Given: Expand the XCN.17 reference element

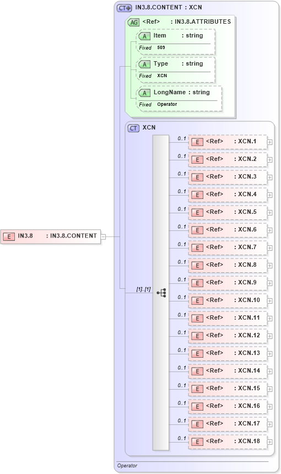Looking at the screenshot, I should pos(270,424).
